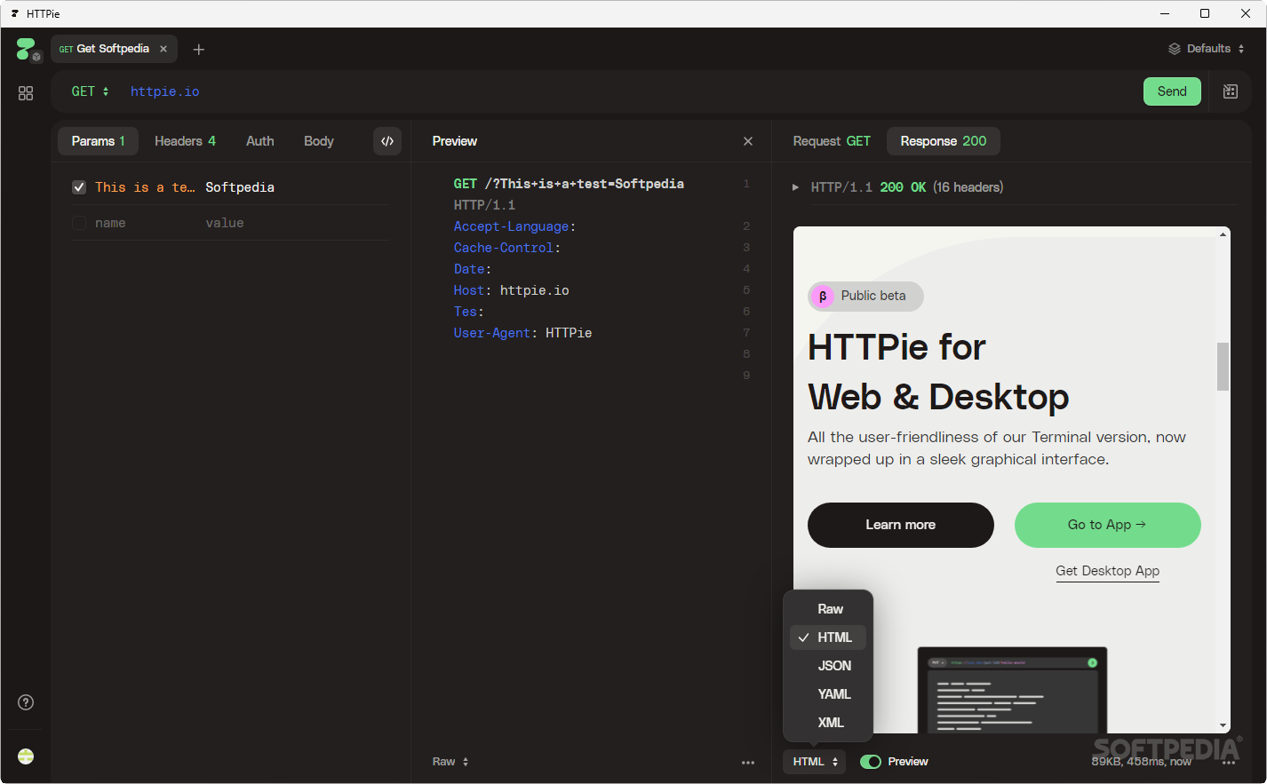Follow the Get Desktop App link

click(x=1108, y=571)
